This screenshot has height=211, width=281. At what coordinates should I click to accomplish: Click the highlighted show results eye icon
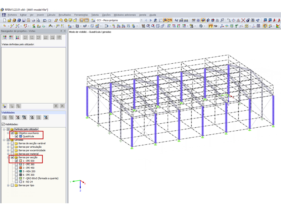165,20
